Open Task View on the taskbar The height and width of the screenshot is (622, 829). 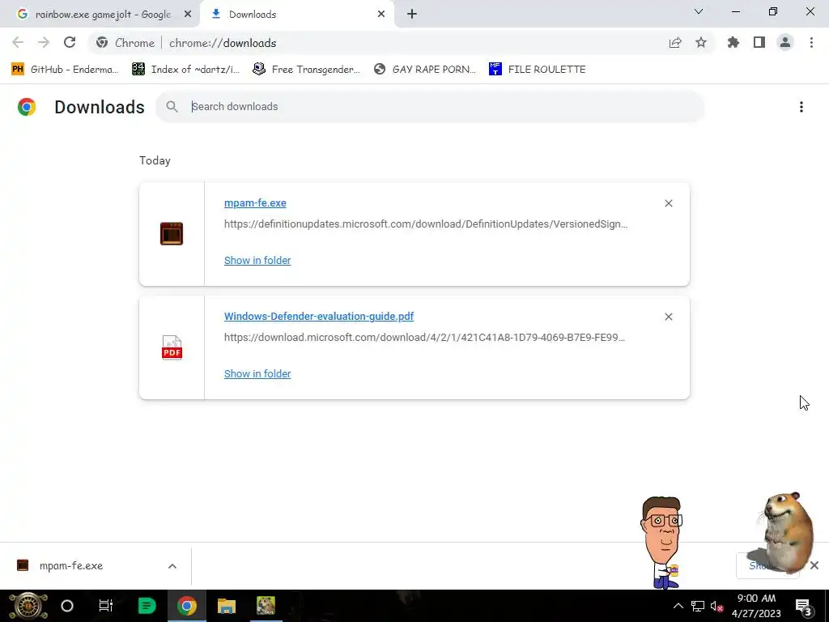click(x=106, y=606)
